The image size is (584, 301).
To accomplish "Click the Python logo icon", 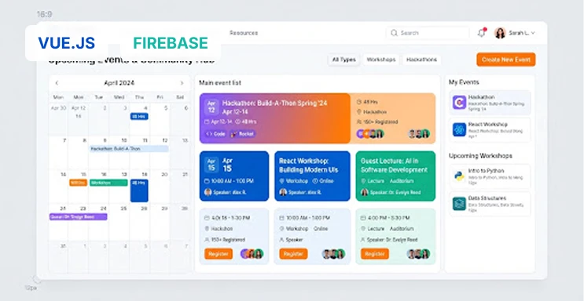I will pyautogui.click(x=459, y=176).
